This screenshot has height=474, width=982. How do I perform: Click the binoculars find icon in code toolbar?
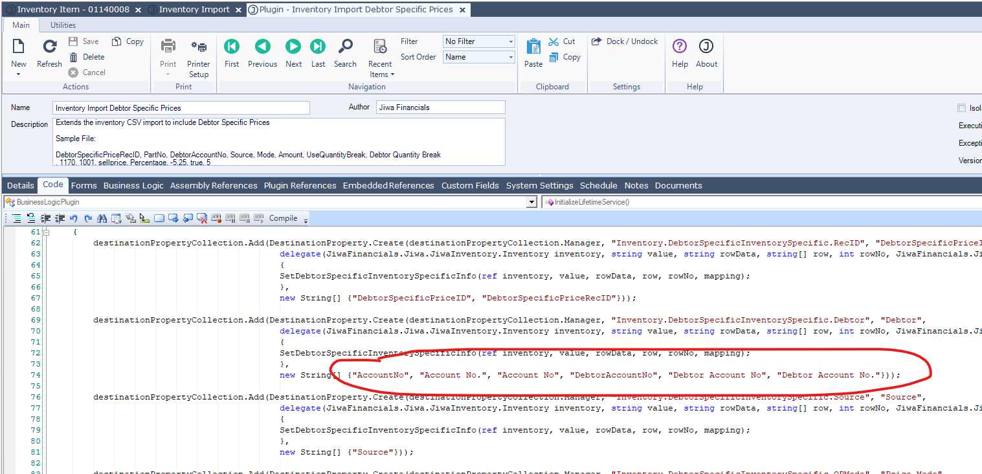pyautogui.click(x=102, y=219)
